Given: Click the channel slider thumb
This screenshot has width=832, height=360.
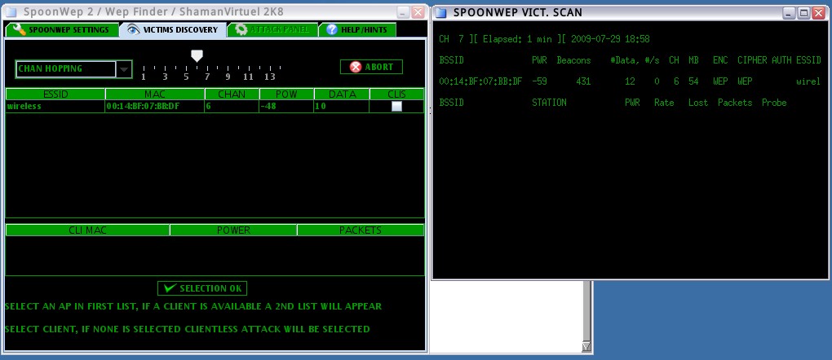Looking at the screenshot, I should 197,55.
